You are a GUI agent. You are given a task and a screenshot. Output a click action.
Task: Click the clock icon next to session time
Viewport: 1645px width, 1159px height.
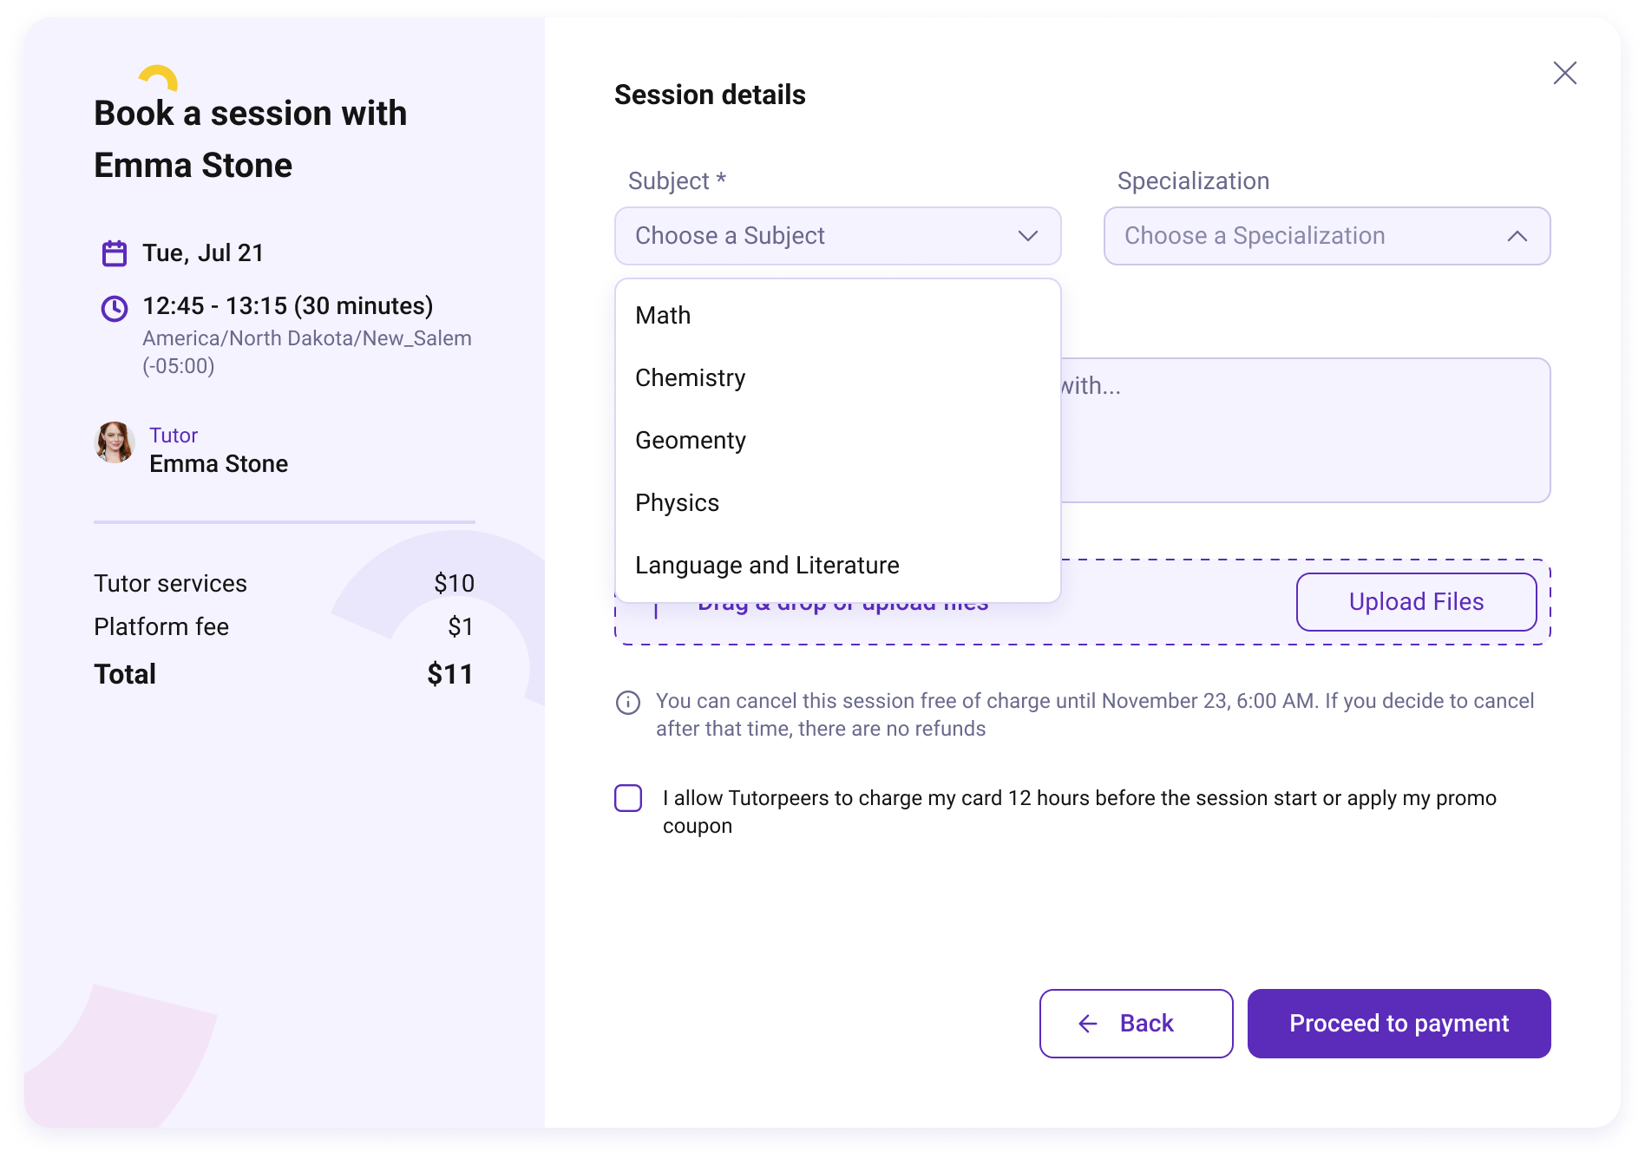pos(115,308)
